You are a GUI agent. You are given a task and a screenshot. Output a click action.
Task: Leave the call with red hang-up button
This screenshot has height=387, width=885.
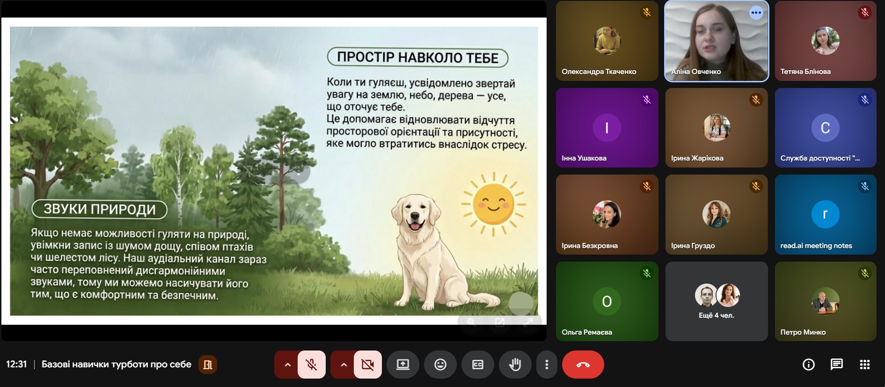click(583, 365)
